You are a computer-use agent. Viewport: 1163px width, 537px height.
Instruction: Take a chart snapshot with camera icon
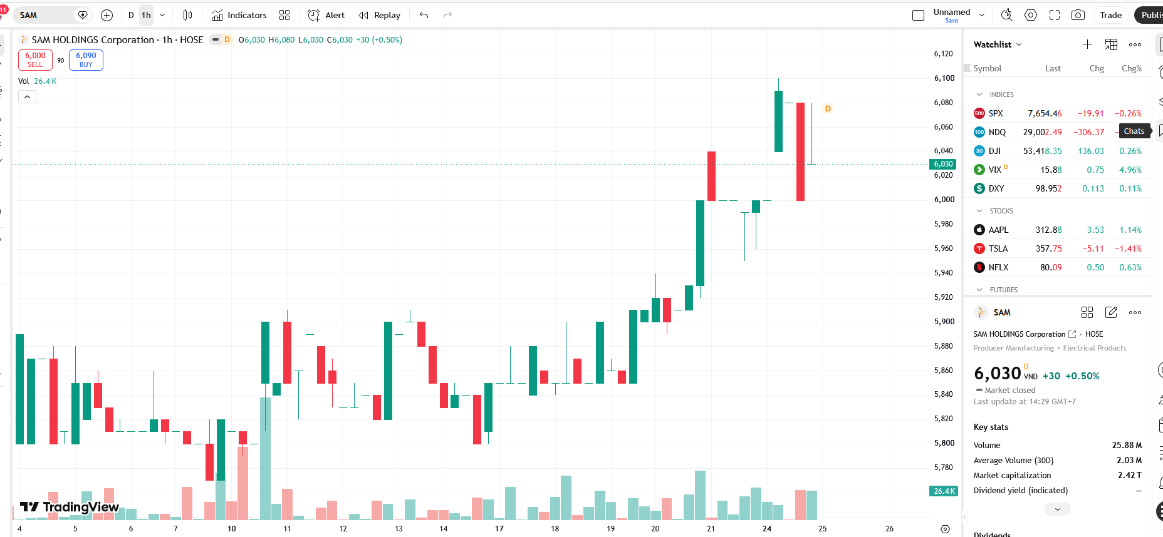pyautogui.click(x=1078, y=15)
